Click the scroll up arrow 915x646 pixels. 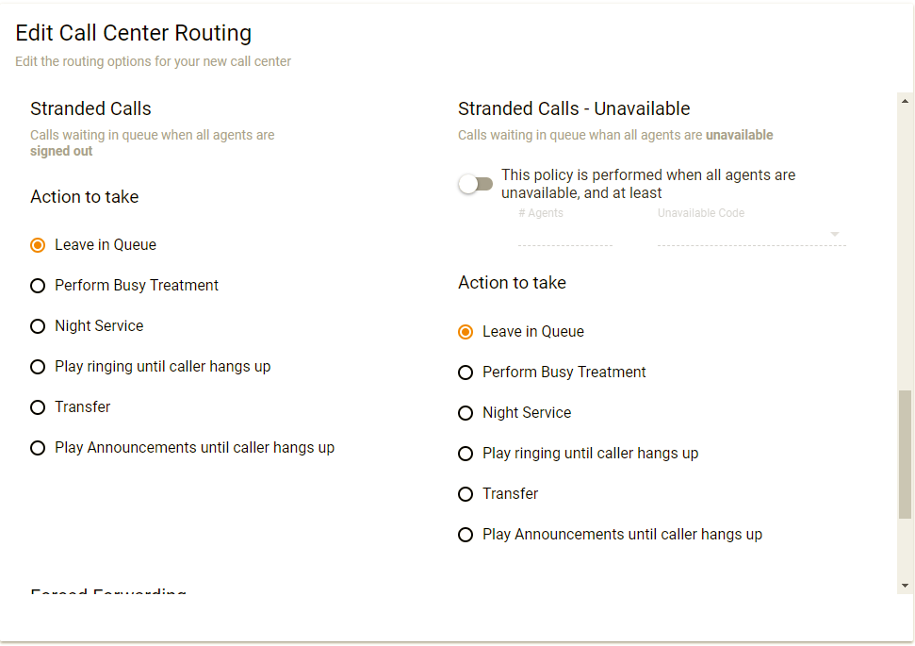tap(906, 100)
